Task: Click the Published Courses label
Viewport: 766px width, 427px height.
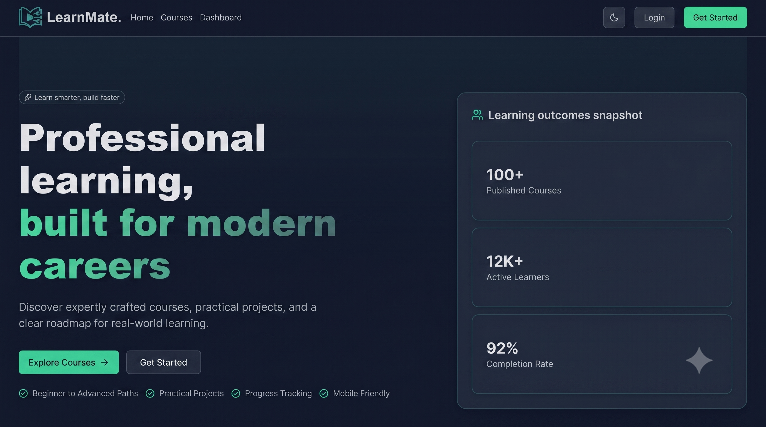Action: [x=524, y=190]
